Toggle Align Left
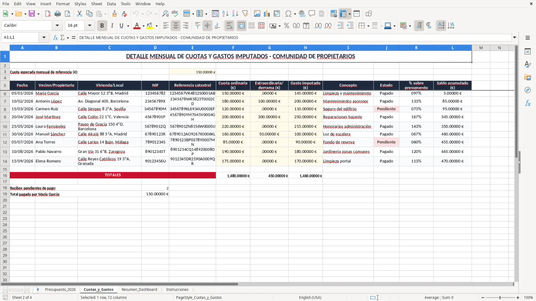Viewport: 536px width, 301px height. pyautogui.click(x=166, y=26)
